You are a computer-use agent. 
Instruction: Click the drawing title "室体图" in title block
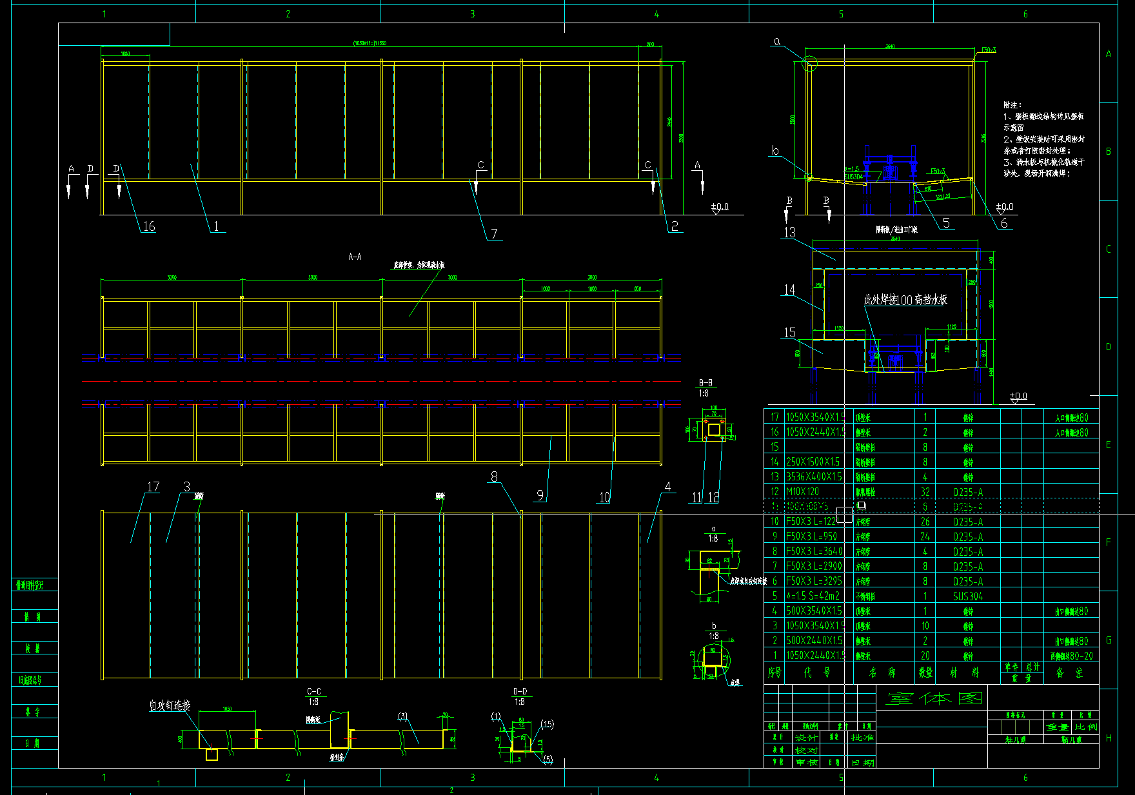point(935,698)
